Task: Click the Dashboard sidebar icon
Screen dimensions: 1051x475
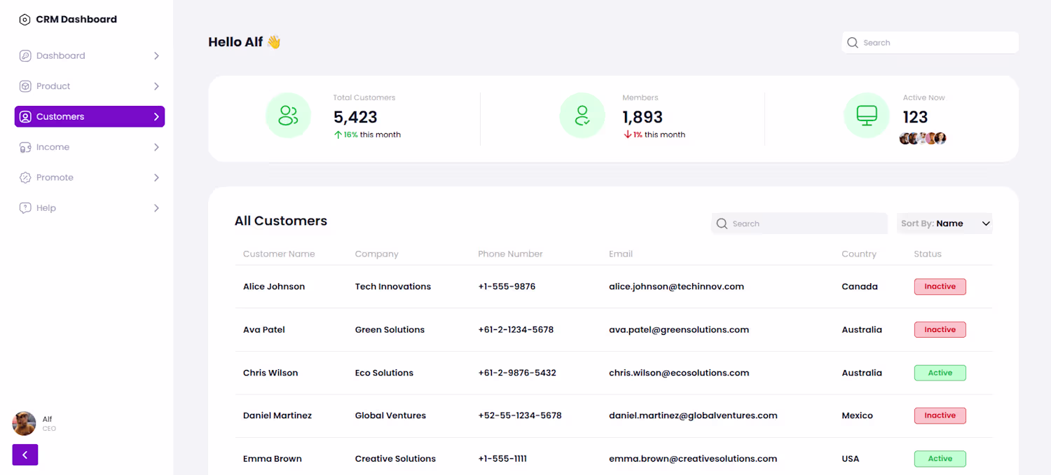Action: [25, 56]
